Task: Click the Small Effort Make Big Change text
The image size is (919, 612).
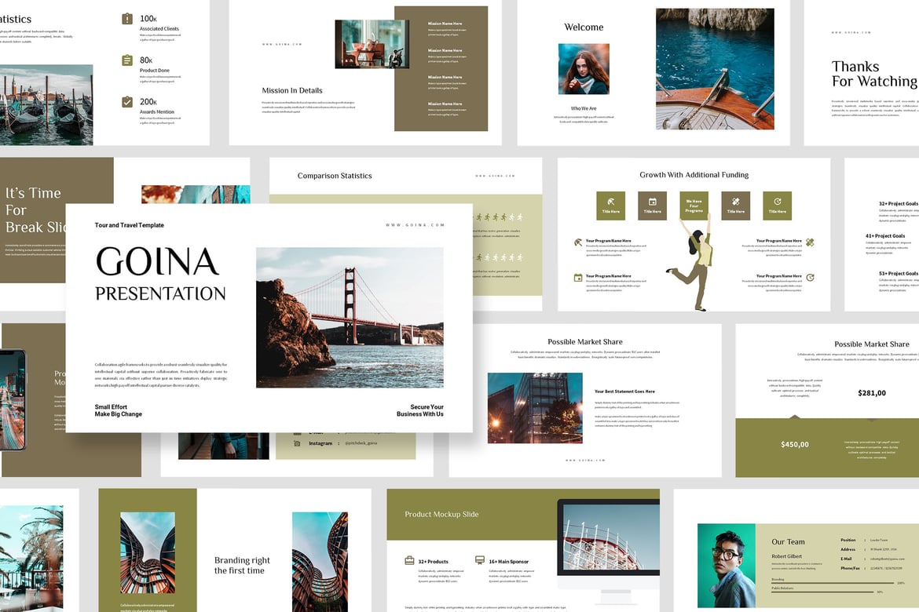Action: point(119,410)
